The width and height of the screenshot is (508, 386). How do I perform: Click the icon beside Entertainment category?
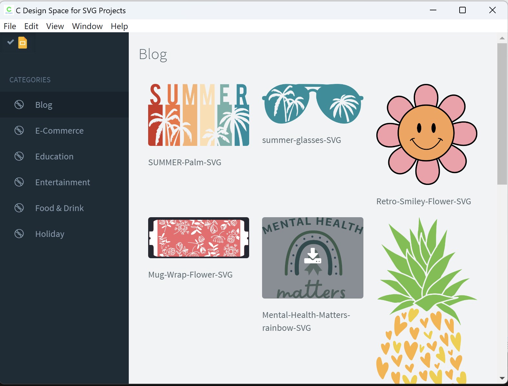tap(19, 182)
